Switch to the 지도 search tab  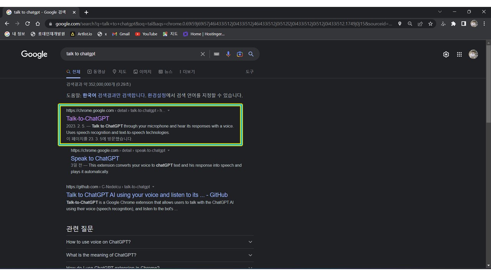point(119,72)
